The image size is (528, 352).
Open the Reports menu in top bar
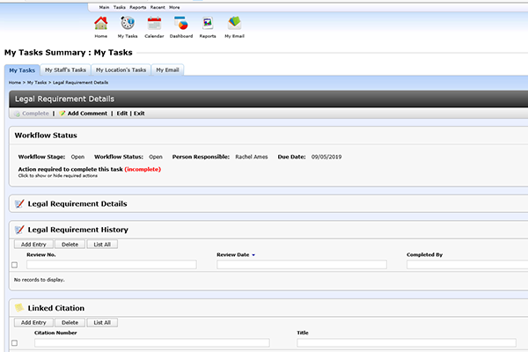click(138, 6)
